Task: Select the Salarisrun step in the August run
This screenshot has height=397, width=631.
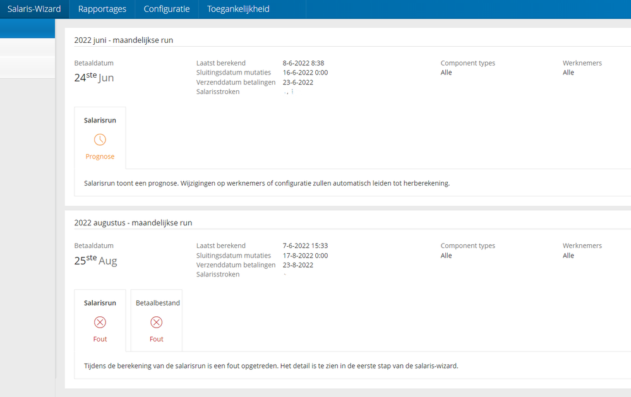Action: point(100,321)
